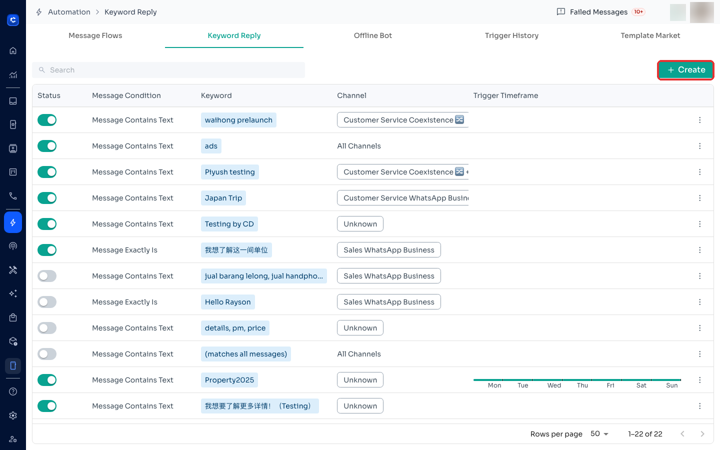720x450 pixels.
Task: Open the user management icon at the bottom of the sidebar
Action: coord(13,439)
